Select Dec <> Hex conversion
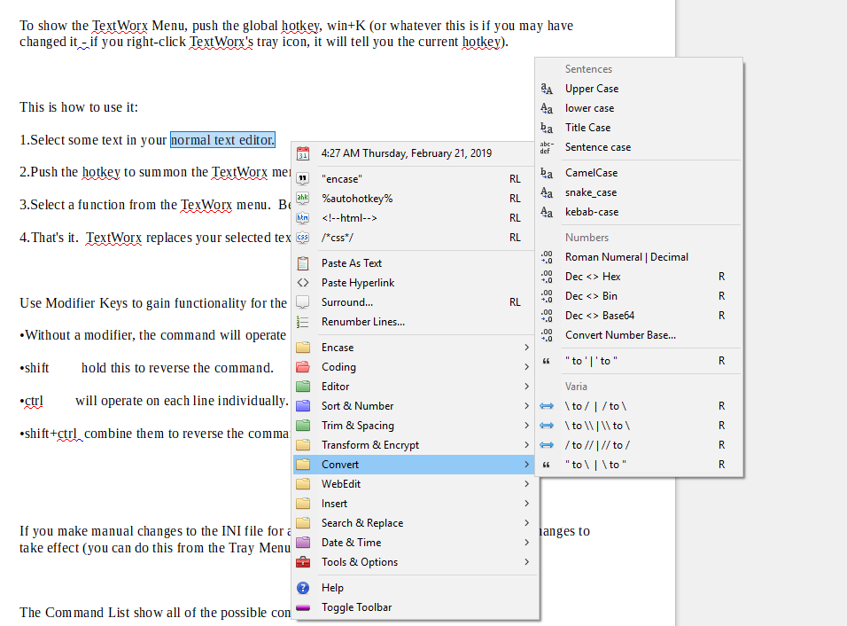 639,277
